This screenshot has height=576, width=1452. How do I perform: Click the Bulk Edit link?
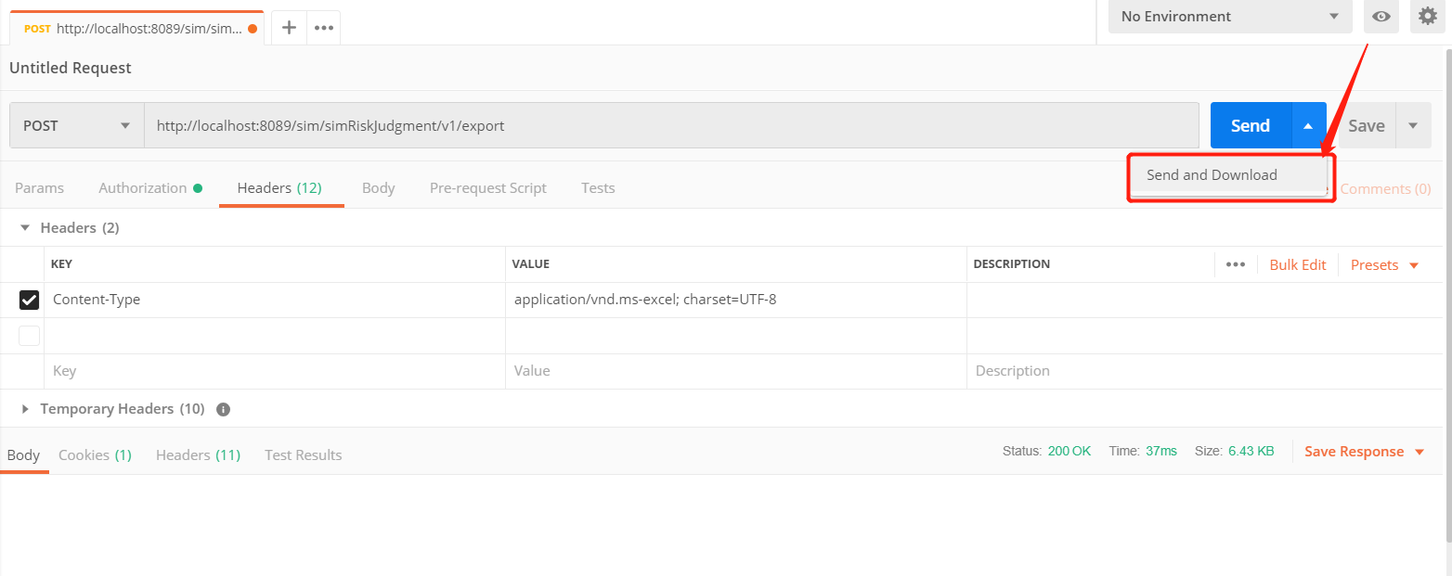[x=1297, y=265]
